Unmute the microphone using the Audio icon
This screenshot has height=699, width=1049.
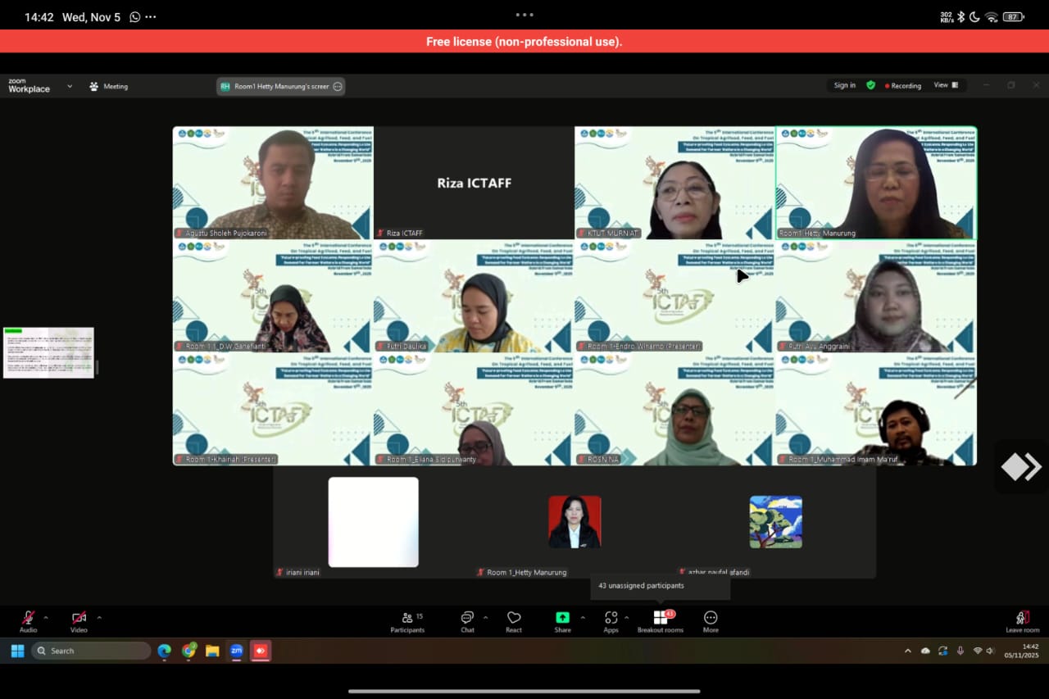pyautogui.click(x=28, y=618)
